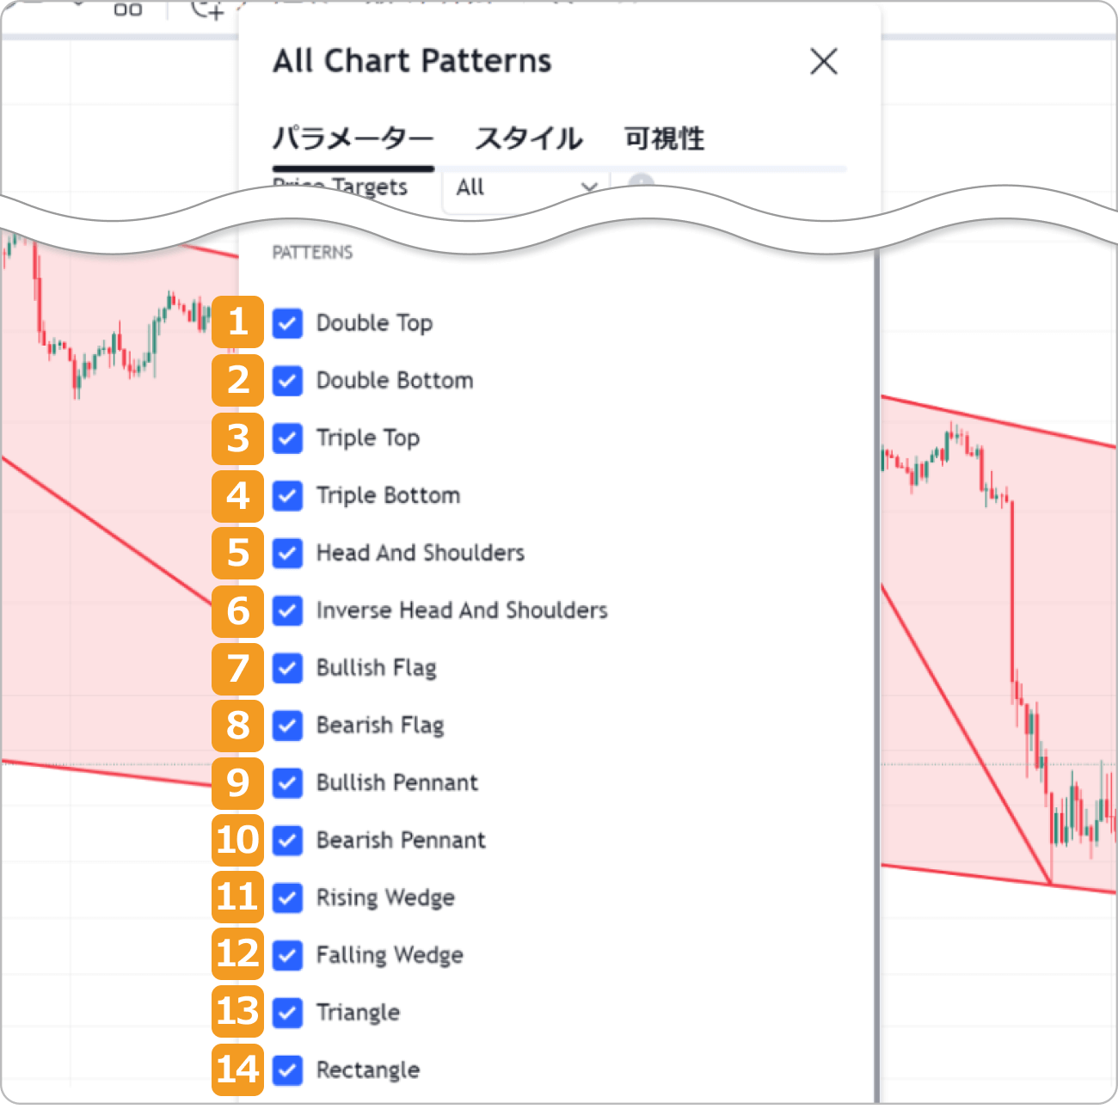This screenshot has width=1118, height=1109.
Task: Open the 可視性 tab
Action: (x=664, y=138)
